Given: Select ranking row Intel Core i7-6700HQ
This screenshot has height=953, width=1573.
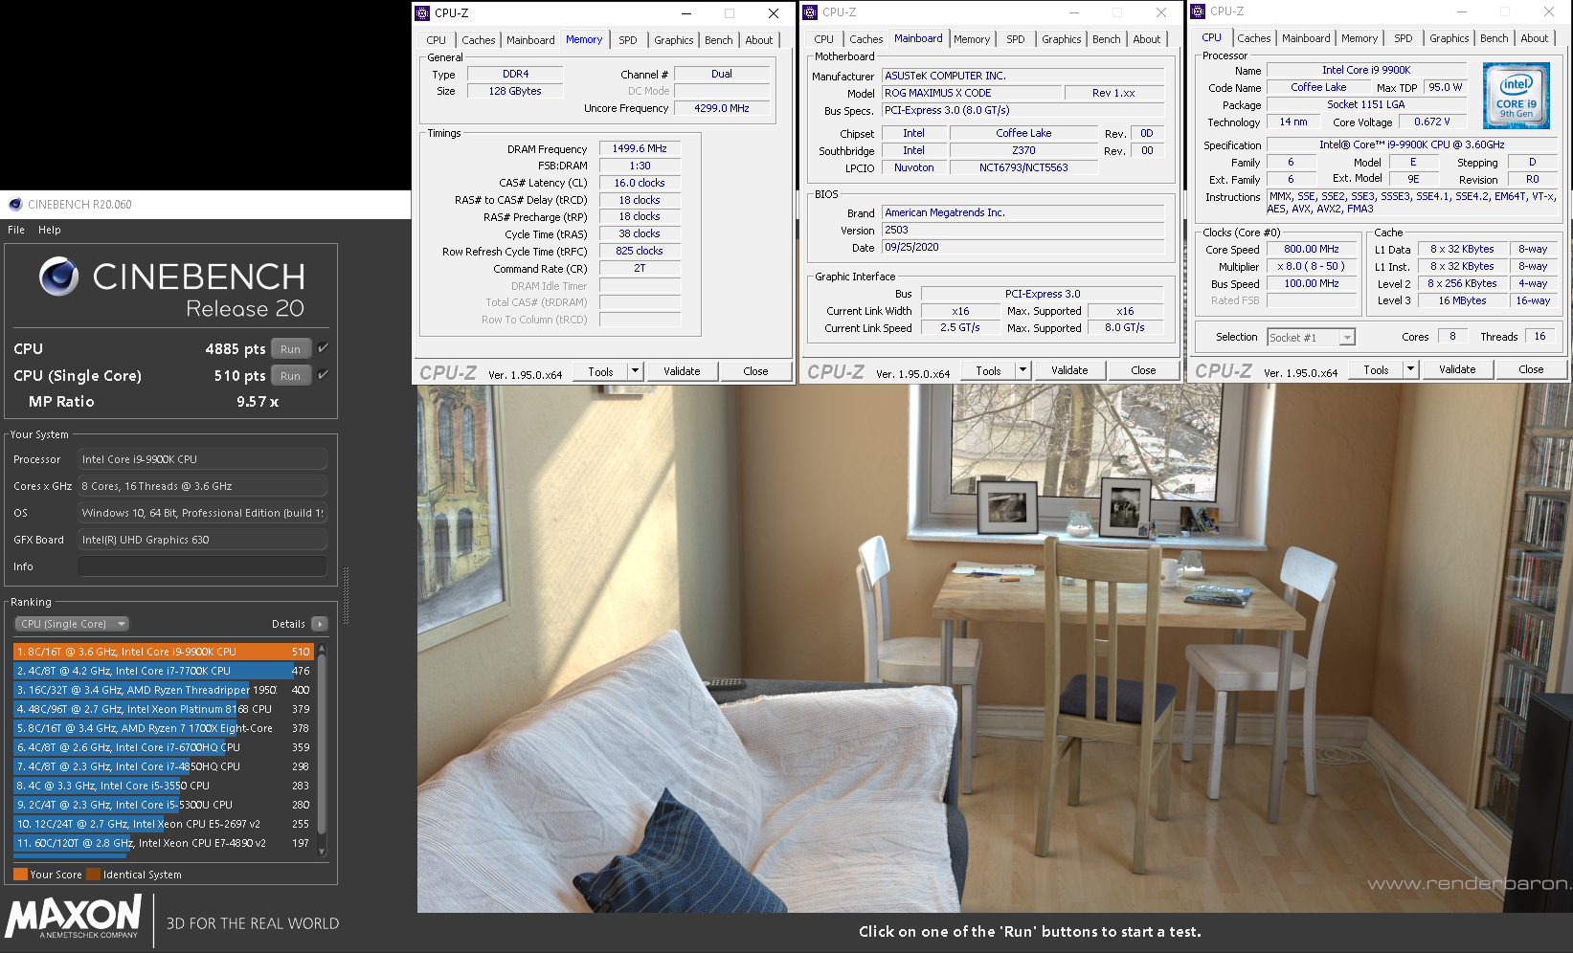Looking at the screenshot, I should (x=164, y=747).
